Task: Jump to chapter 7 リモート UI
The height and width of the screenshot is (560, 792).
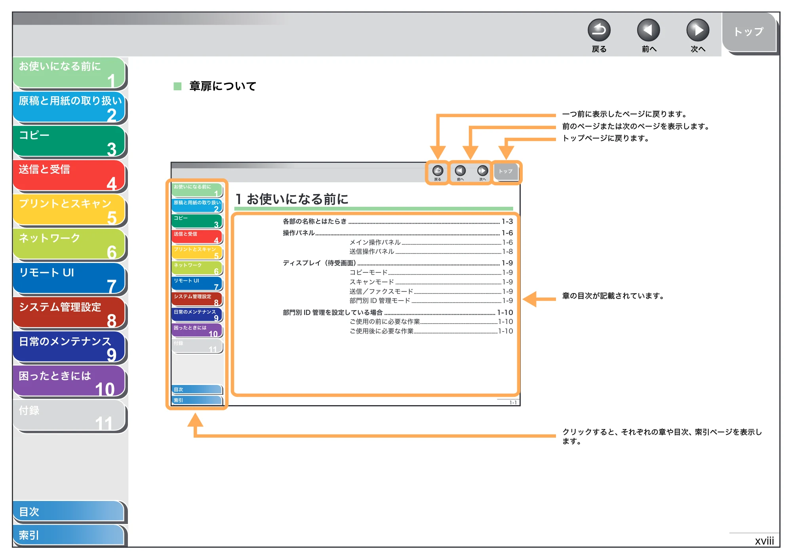Action: [69, 279]
